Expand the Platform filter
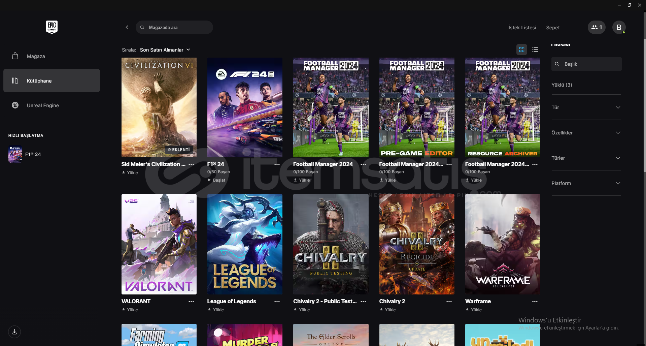646x346 pixels. coord(586,183)
